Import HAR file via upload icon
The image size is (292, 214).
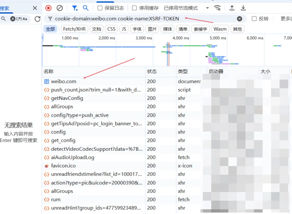coord(232,8)
